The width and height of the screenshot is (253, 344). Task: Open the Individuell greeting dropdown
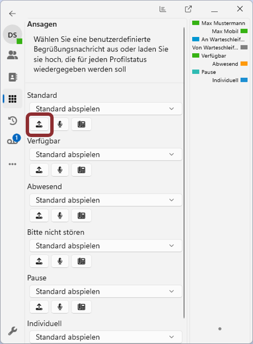point(106,337)
